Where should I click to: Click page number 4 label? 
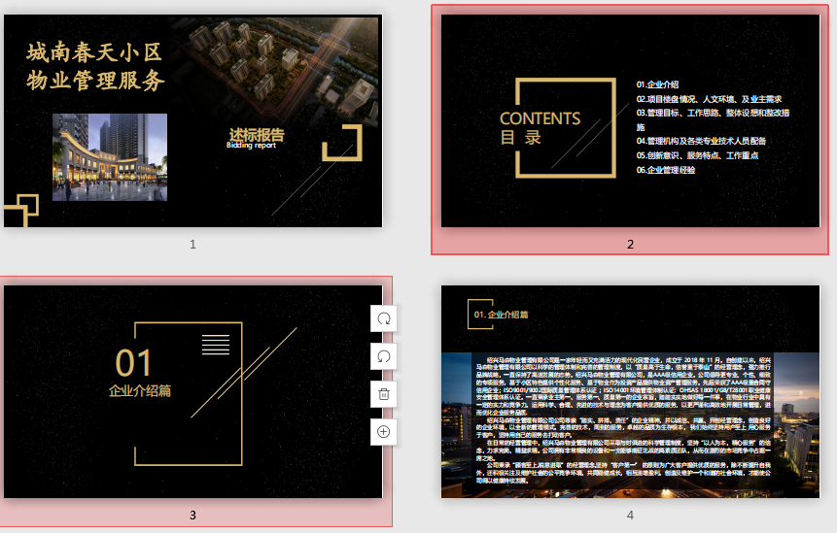(629, 515)
